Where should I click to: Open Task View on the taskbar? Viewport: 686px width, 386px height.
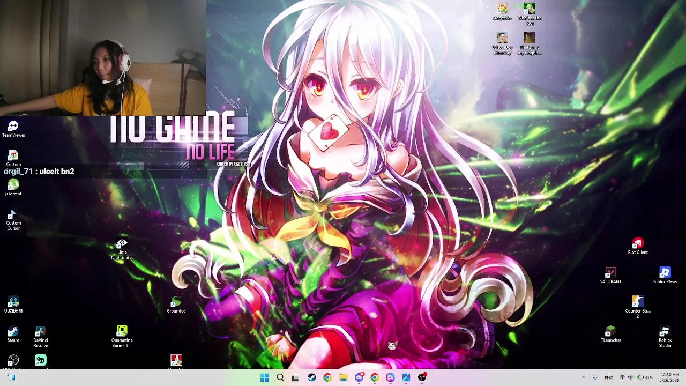[295, 378]
